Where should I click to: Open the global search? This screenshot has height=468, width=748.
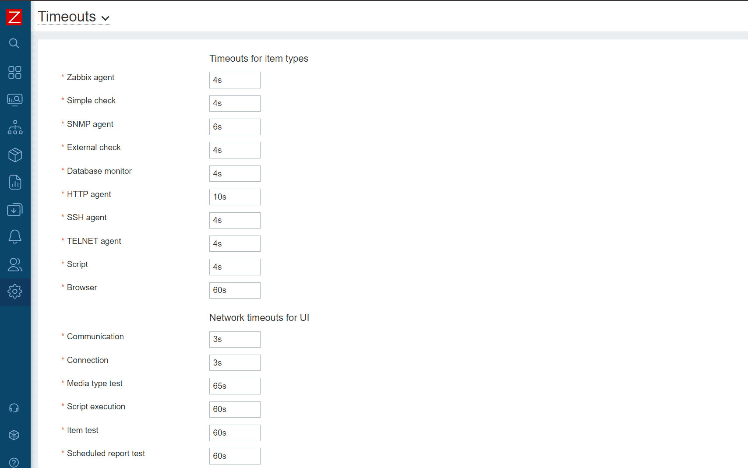(x=14, y=43)
